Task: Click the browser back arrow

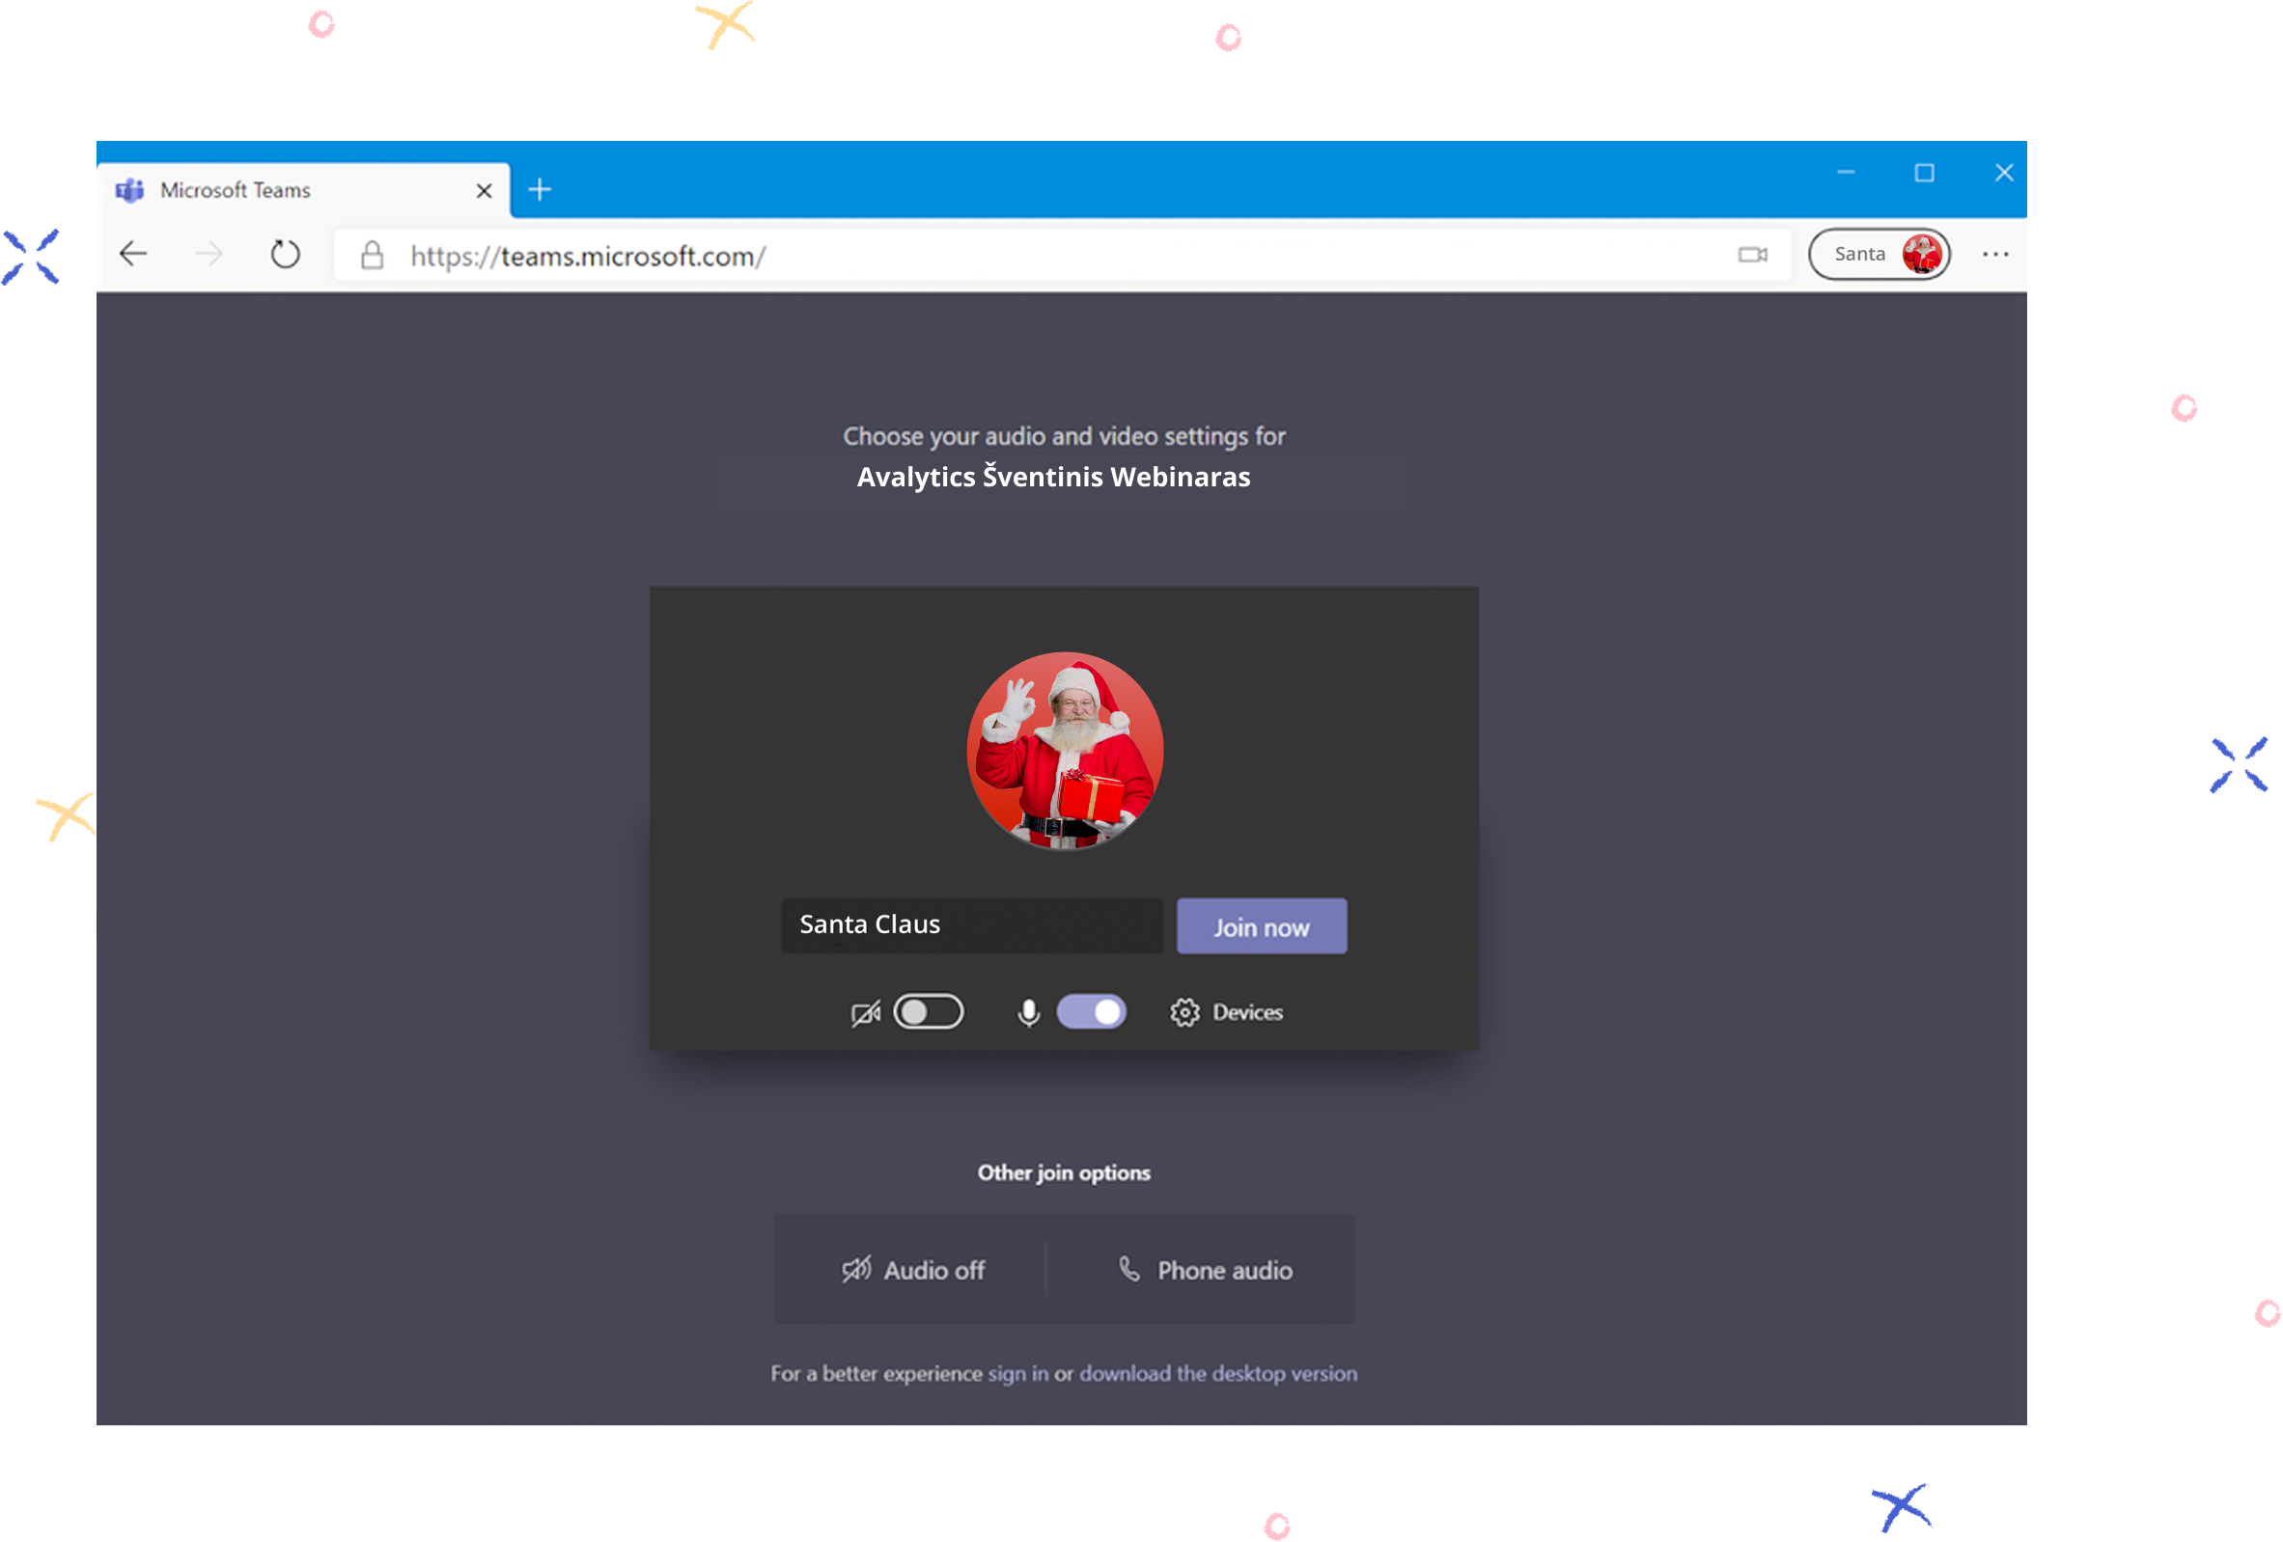Action: tap(133, 255)
